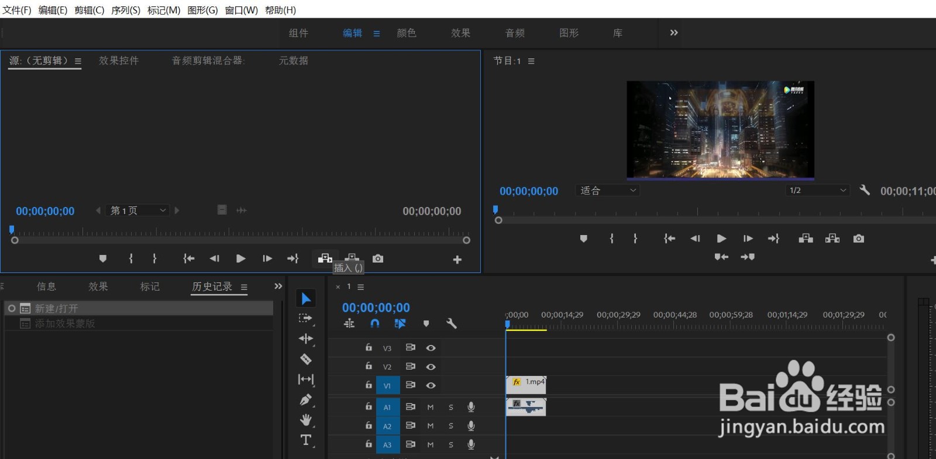This screenshot has width=936, height=459.
Task: Open Program monitor settings wrench
Action: point(865,190)
